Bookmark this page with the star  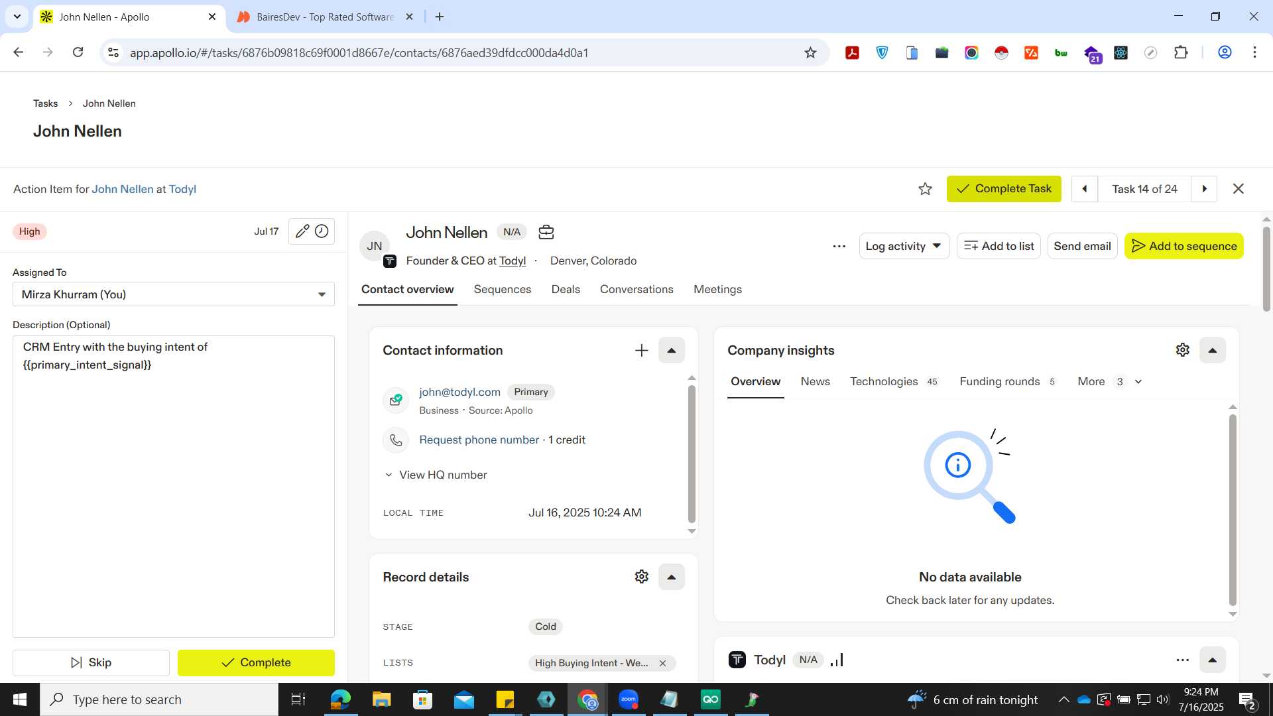coord(810,53)
